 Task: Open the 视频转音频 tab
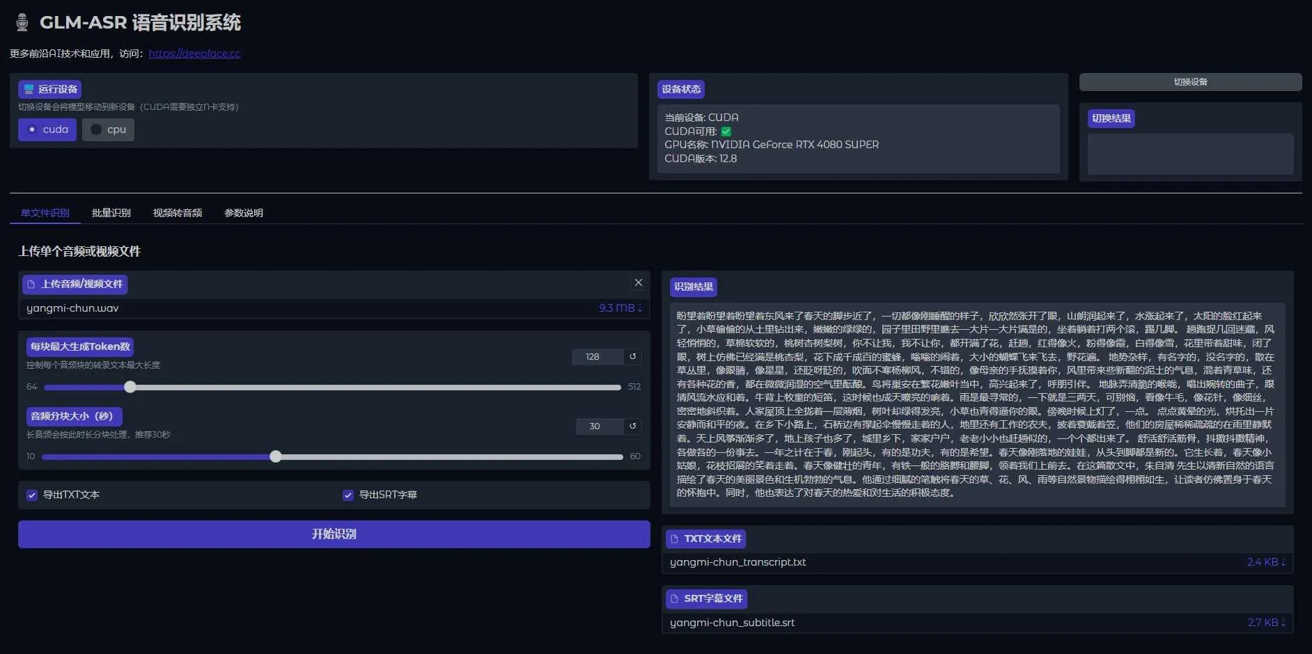coord(178,213)
